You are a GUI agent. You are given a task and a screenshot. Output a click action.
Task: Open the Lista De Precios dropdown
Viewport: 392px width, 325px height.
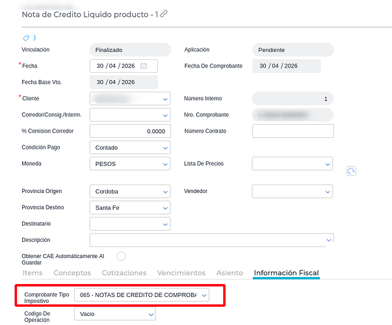pos(293,164)
